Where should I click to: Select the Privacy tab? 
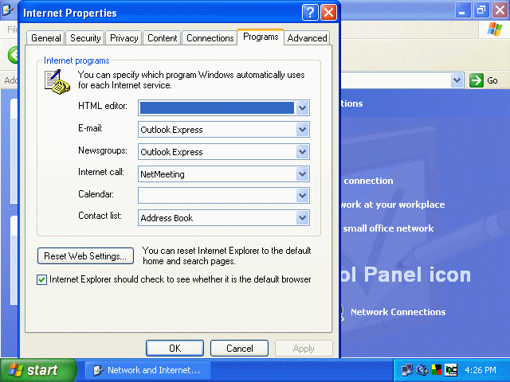(x=124, y=38)
